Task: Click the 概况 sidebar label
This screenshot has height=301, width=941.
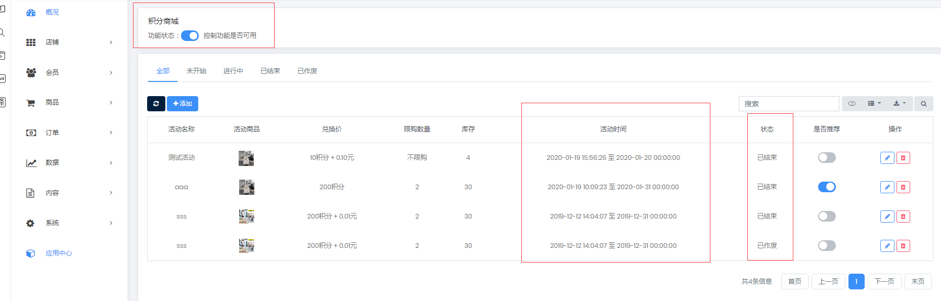Action: point(52,13)
